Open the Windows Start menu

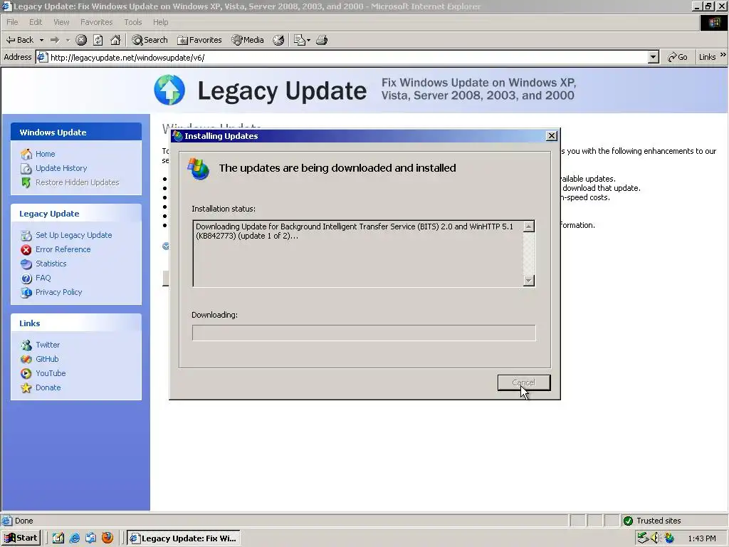(x=21, y=538)
